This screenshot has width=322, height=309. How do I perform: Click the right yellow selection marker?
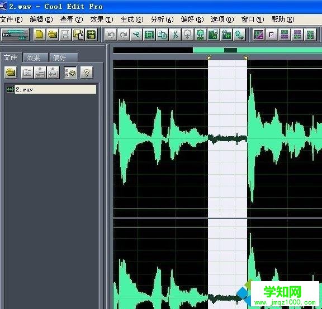click(x=245, y=58)
